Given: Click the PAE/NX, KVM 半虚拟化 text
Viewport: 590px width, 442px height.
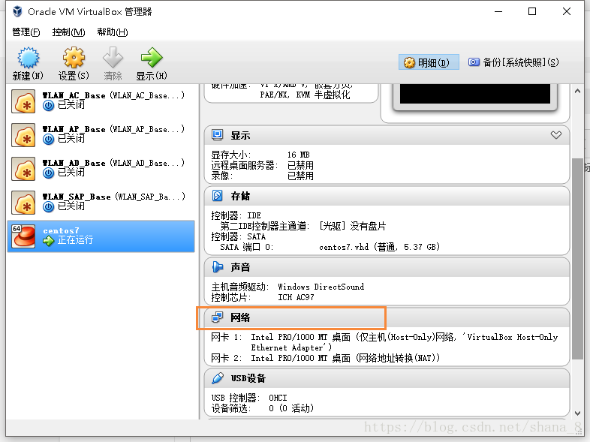Looking at the screenshot, I should [305, 95].
